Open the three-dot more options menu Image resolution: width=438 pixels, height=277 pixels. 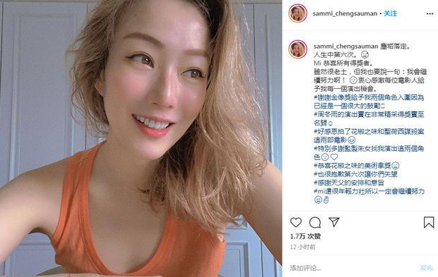[430, 13]
